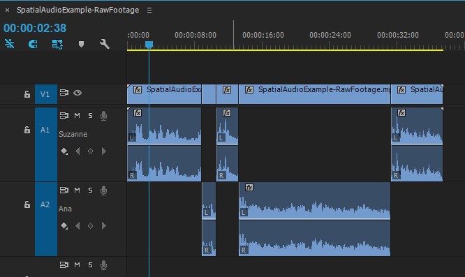Go to next keyframe on Ana track

pyautogui.click(x=103, y=226)
